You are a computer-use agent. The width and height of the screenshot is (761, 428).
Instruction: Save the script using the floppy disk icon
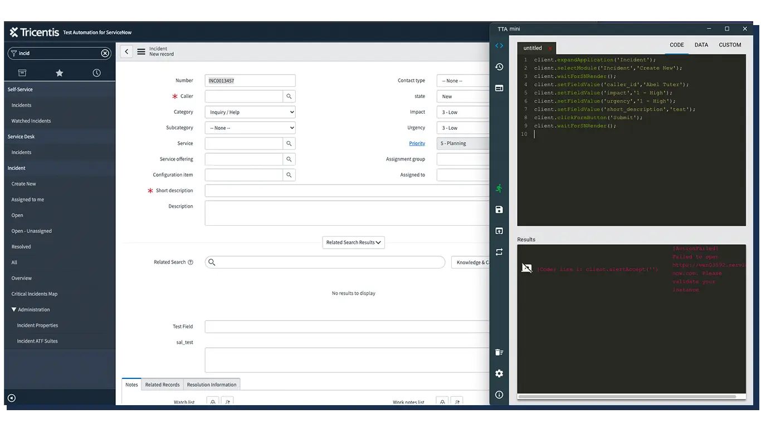coord(499,210)
